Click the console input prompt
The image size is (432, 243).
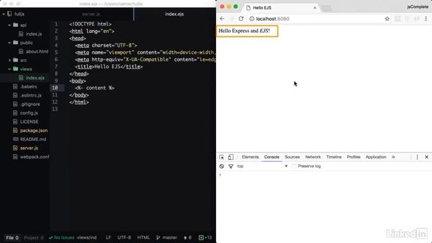[324, 175]
